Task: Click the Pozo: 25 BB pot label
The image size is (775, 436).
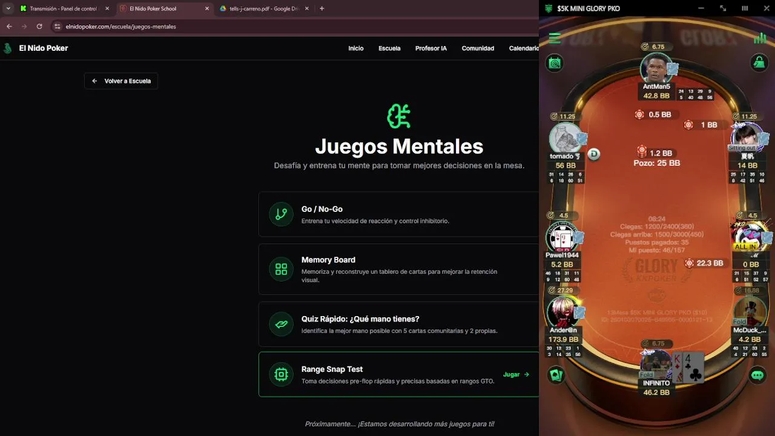Action: 656,163
